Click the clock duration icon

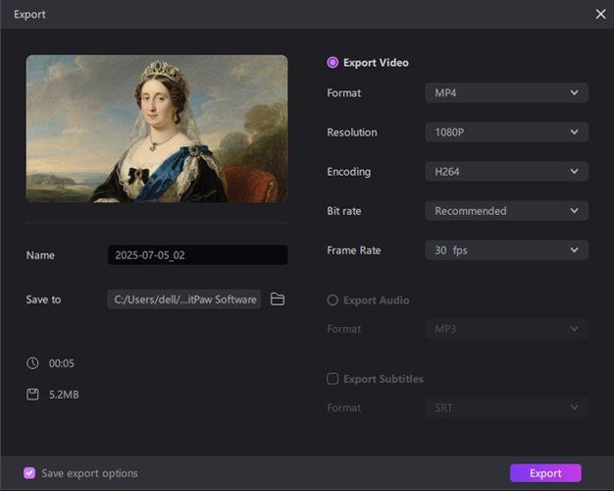(32, 363)
